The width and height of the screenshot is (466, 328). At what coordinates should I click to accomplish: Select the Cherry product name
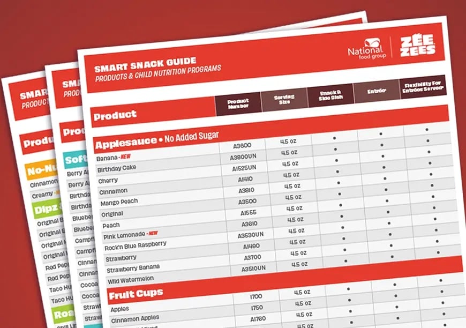pos(108,181)
